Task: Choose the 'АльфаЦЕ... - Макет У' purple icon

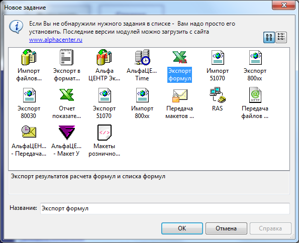Action: click(66, 133)
